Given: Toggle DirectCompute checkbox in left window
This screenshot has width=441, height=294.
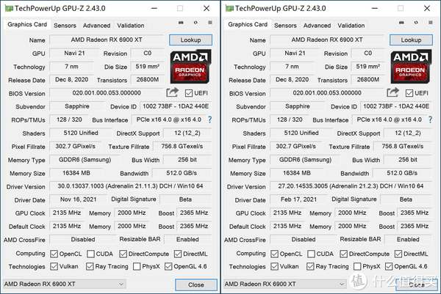Looking at the screenshot, I should coord(123,254).
